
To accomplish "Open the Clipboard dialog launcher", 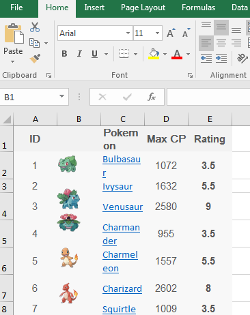I will coord(48,75).
